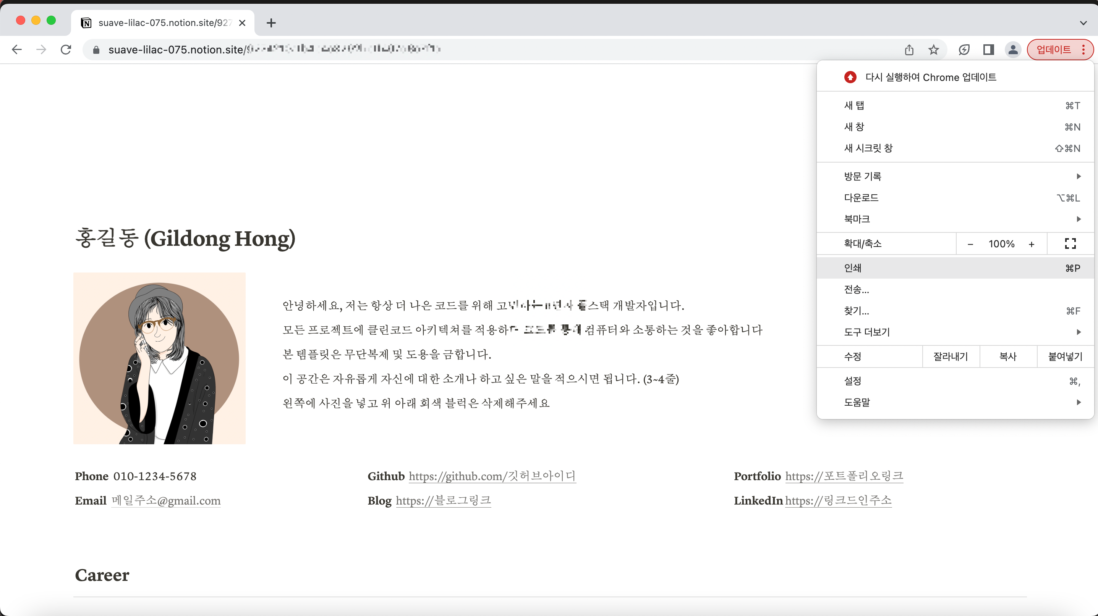Open the Github profile link

pyautogui.click(x=492, y=476)
